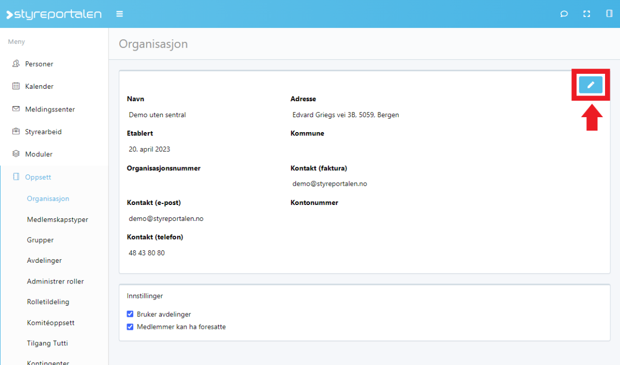This screenshot has width=620, height=365.
Task: Click the Moduler layers icon
Action: tap(16, 154)
